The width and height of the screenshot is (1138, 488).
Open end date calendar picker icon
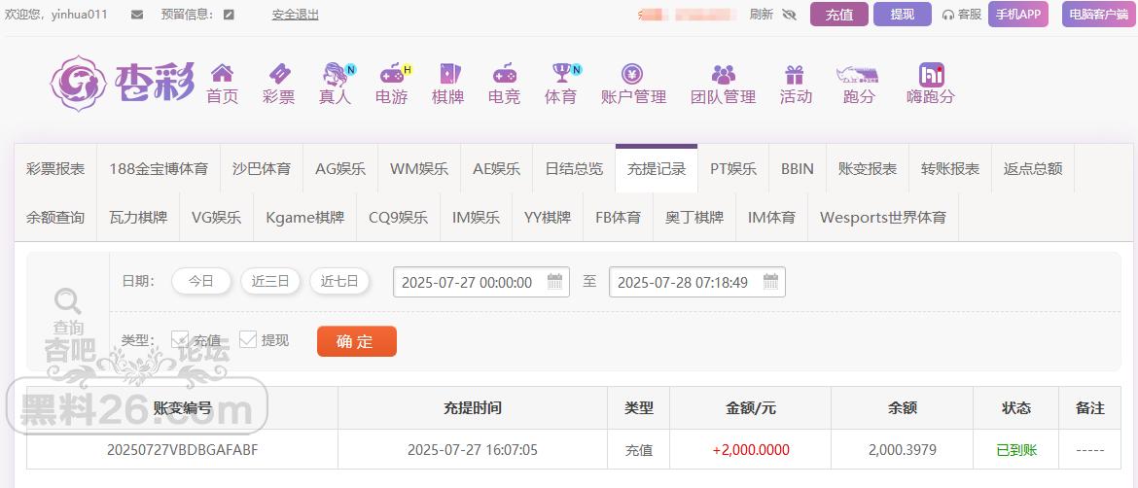point(770,282)
